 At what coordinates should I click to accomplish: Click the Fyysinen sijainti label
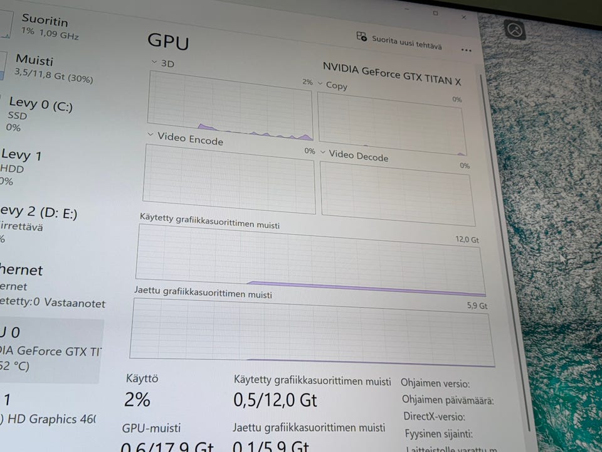pyautogui.click(x=438, y=434)
